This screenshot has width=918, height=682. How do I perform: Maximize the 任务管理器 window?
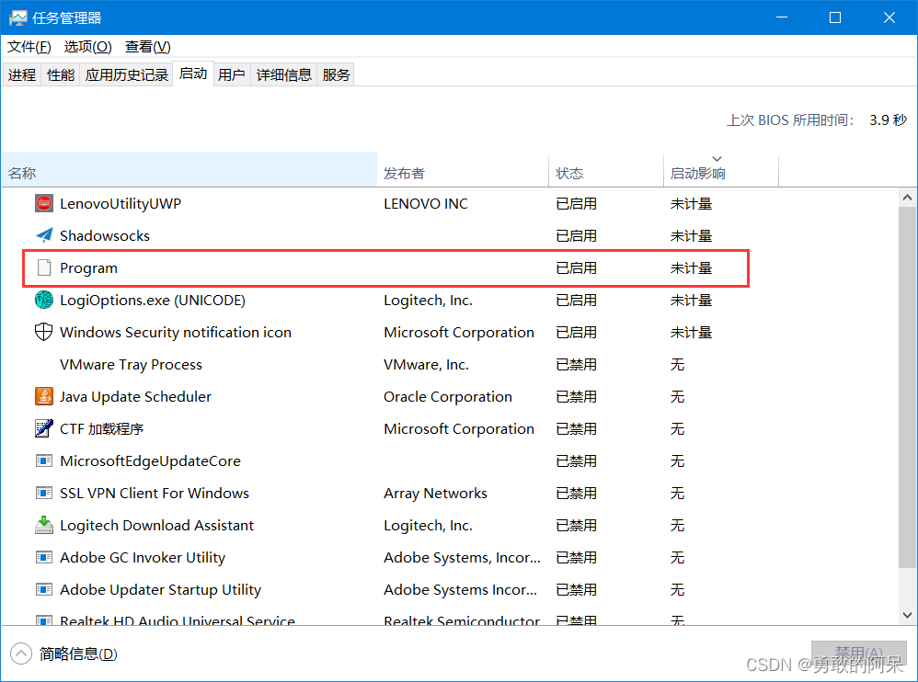tap(835, 17)
